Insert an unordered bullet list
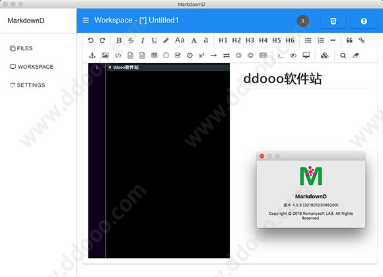 (308, 40)
